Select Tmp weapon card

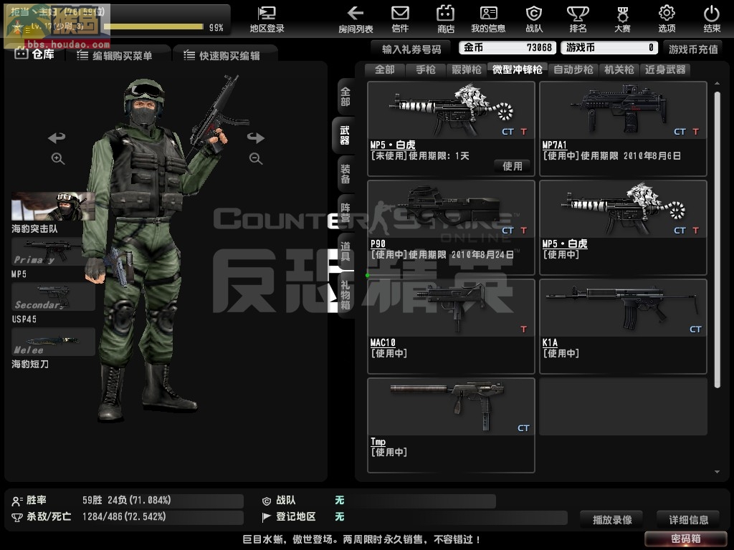point(452,425)
